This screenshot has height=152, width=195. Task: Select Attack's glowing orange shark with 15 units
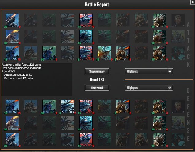(x=104, y=53)
